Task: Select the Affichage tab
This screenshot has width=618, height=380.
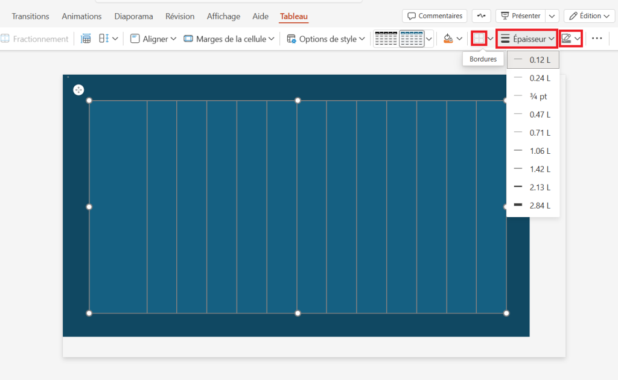Action: 223,16
